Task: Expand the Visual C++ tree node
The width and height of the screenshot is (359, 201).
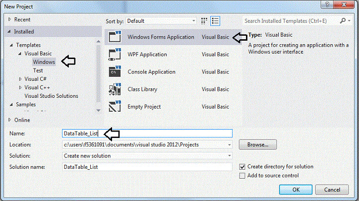Action: [20, 87]
